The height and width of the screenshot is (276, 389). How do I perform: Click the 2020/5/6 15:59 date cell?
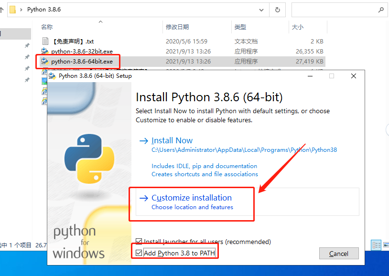click(x=186, y=42)
